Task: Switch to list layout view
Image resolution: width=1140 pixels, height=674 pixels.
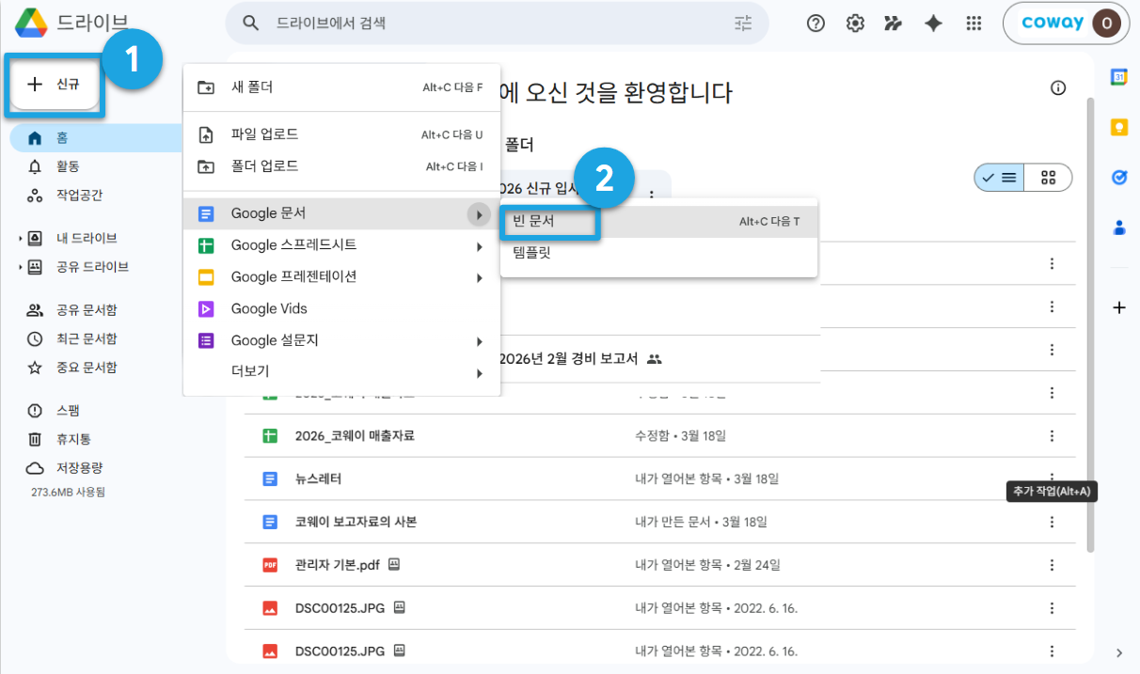Action: click(x=999, y=177)
